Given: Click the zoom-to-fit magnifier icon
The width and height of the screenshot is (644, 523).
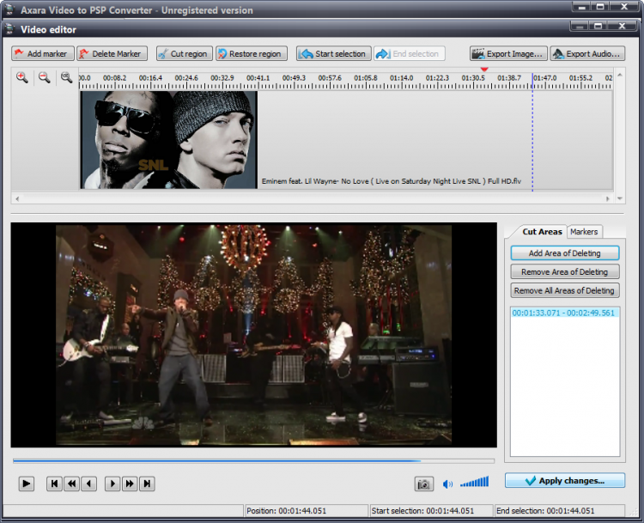Looking at the screenshot, I should [66, 78].
